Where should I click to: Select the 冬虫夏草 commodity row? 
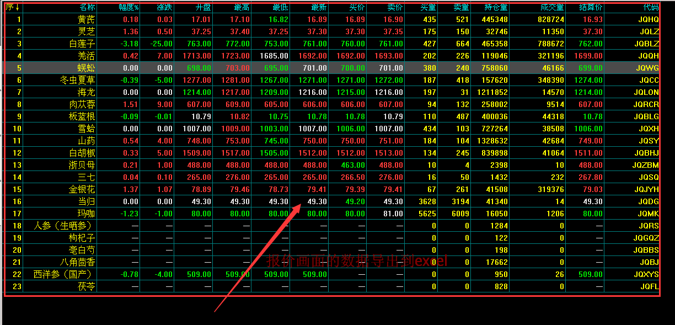77,80
